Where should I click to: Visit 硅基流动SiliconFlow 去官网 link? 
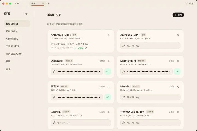click(x=172, y=112)
